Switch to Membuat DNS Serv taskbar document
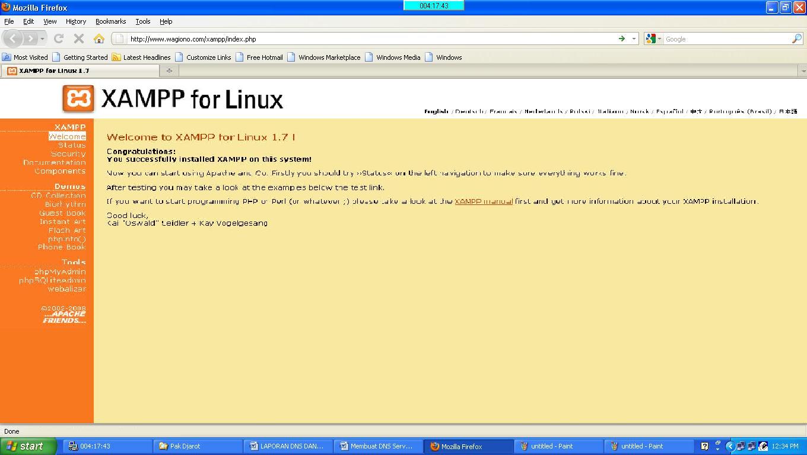 pyautogui.click(x=378, y=446)
